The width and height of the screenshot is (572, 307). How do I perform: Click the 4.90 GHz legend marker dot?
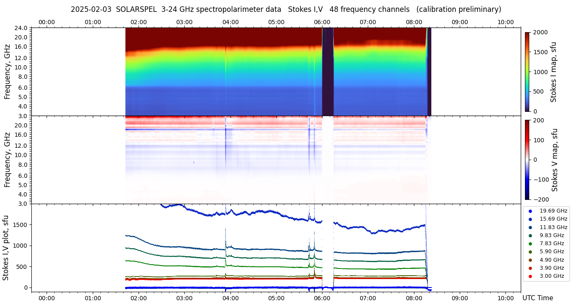(530, 260)
